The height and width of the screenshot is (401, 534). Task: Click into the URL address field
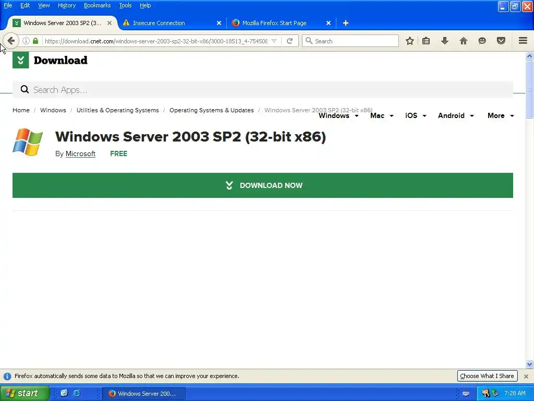(x=156, y=41)
